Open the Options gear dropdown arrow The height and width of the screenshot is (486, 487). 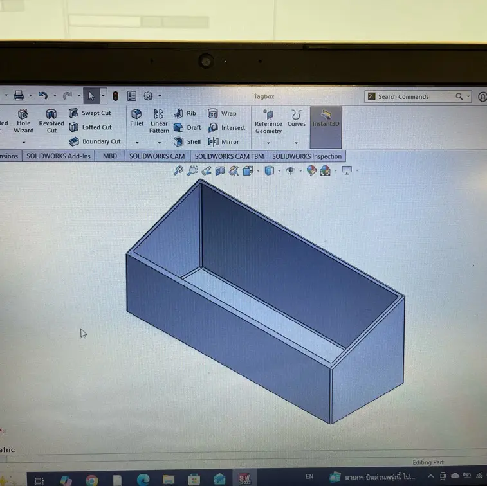[160, 96]
